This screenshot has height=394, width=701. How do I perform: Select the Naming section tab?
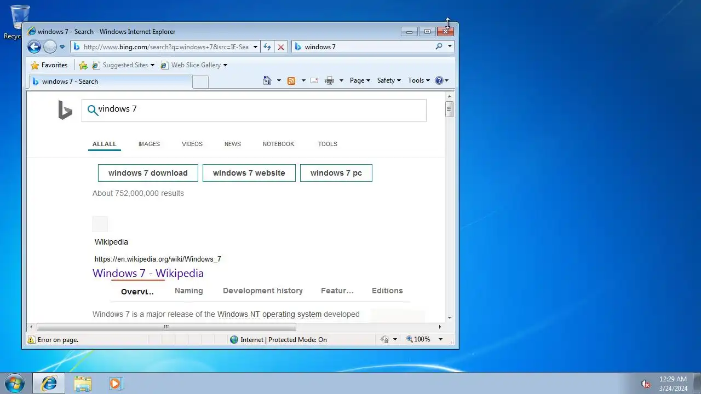[189, 291]
